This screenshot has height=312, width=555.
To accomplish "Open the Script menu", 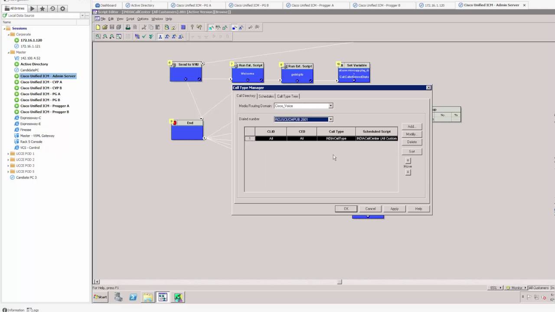I will 130,19.
